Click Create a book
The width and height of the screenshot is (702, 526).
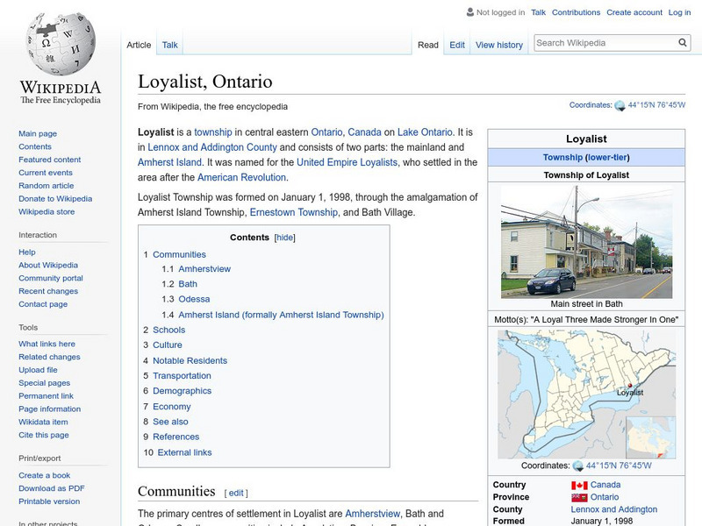coord(45,475)
